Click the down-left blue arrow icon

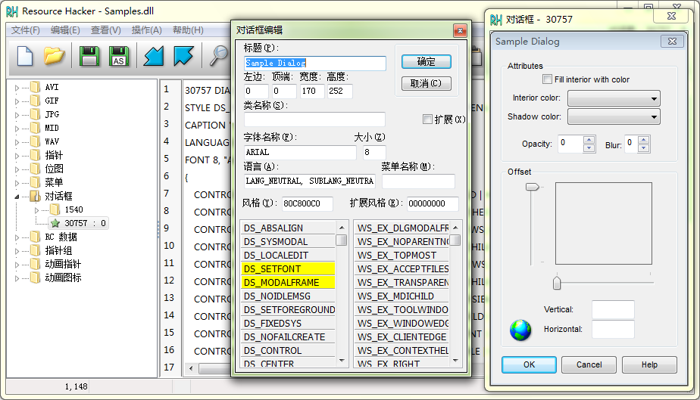coord(154,55)
